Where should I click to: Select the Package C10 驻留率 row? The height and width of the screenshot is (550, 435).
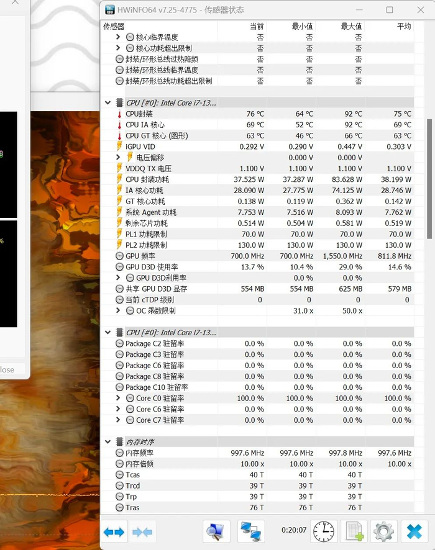click(258, 387)
